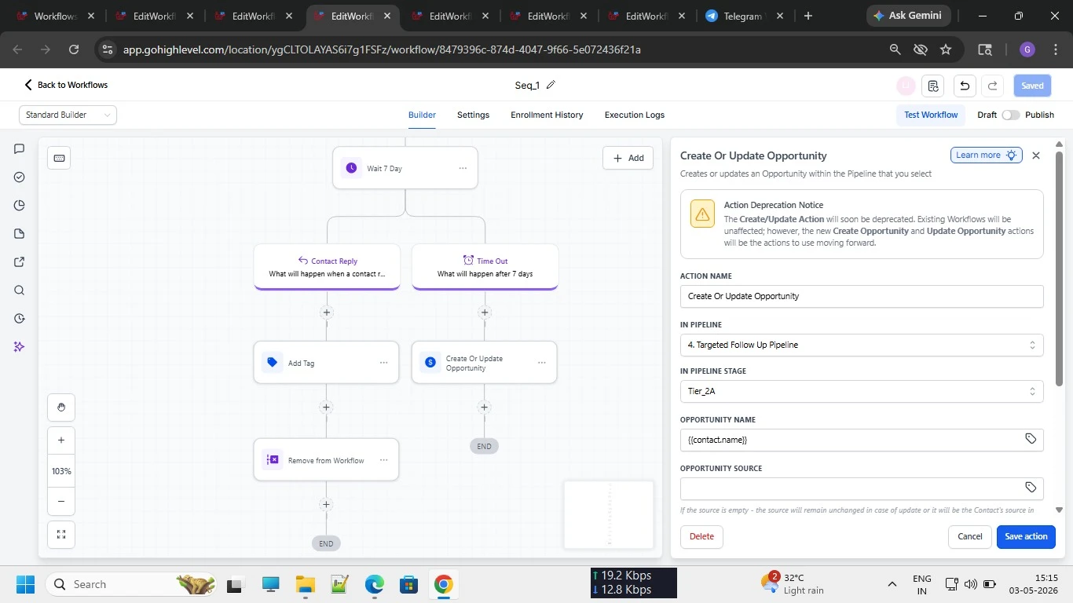This screenshot has height=603, width=1073.
Task: Click the Opportunity Name input field
Action: click(x=862, y=440)
